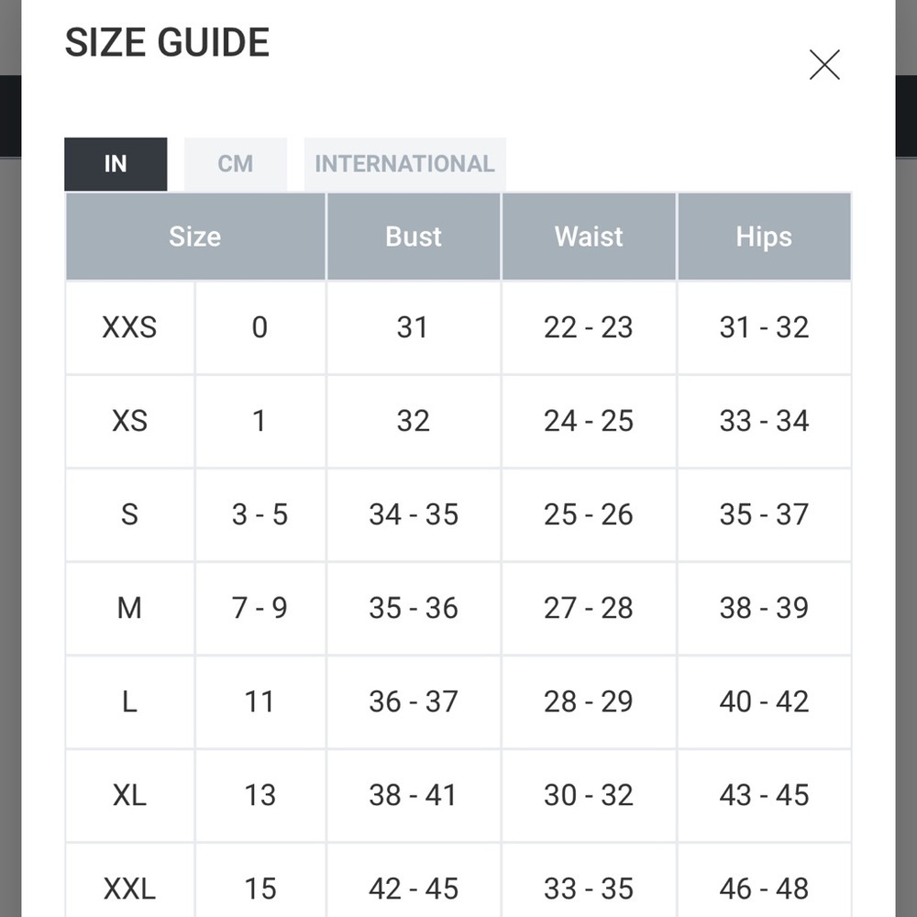Click the M size row label
The width and height of the screenshot is (917, 917).
(x=129, y=608)
